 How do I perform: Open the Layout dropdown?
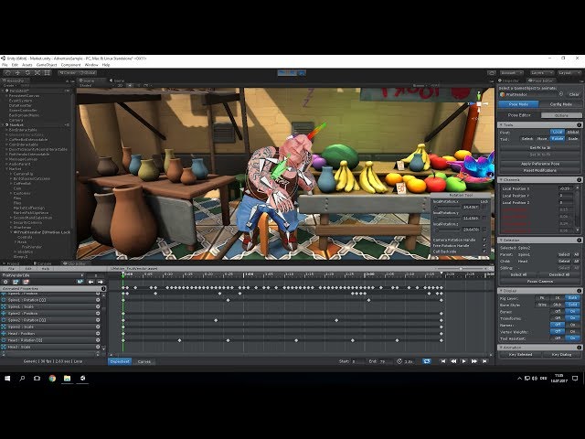click(569, 73)
